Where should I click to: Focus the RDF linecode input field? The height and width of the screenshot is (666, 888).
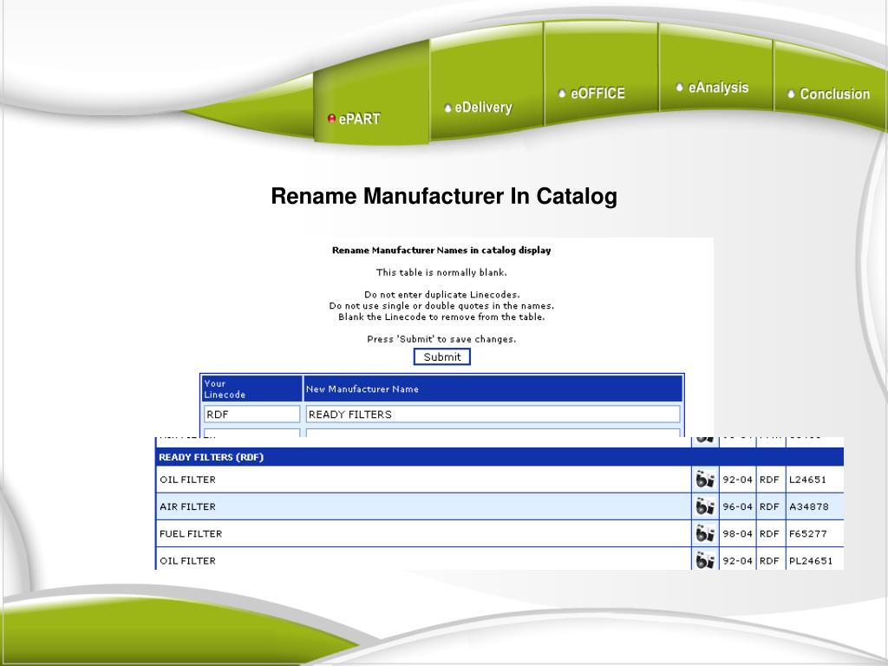click(x=252, y=414)
